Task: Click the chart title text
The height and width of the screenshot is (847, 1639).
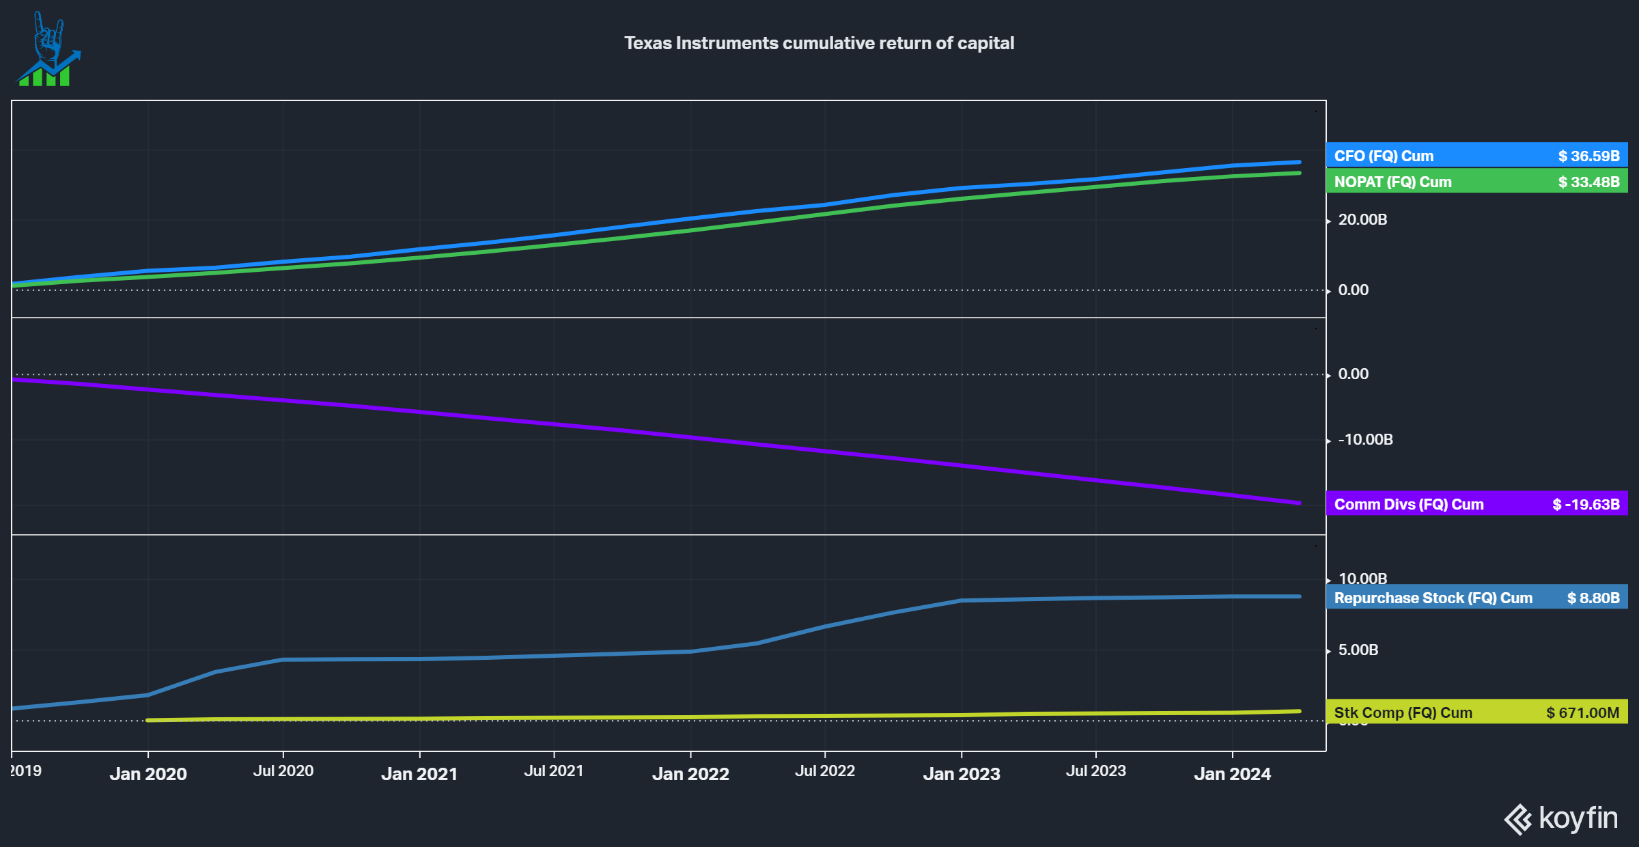Action: (x=819, y=43)
